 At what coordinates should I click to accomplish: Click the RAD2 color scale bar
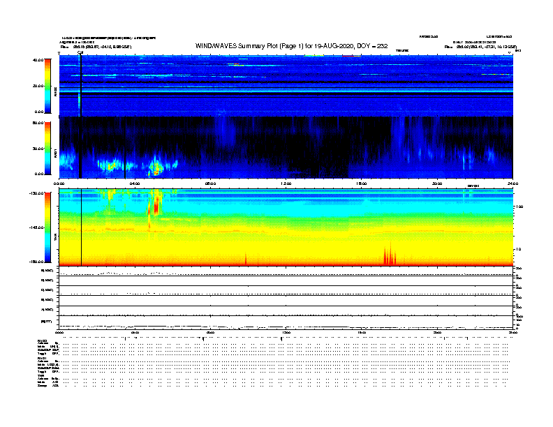pyautogui.click(x=47, y=86)
